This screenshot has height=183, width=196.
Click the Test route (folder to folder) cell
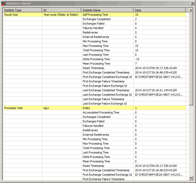61,15
